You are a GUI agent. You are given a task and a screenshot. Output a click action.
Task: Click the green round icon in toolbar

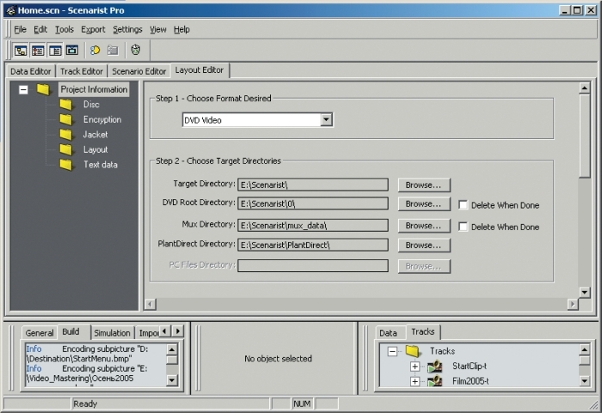click(x=135, y=51)
